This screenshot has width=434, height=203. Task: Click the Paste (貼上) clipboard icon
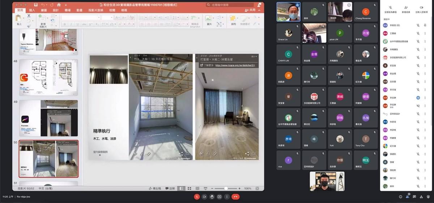coord(18,18)
